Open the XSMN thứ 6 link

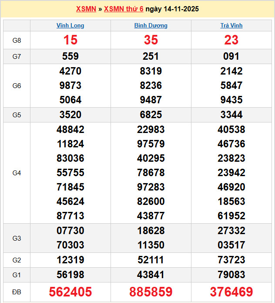tap(124, 9)
